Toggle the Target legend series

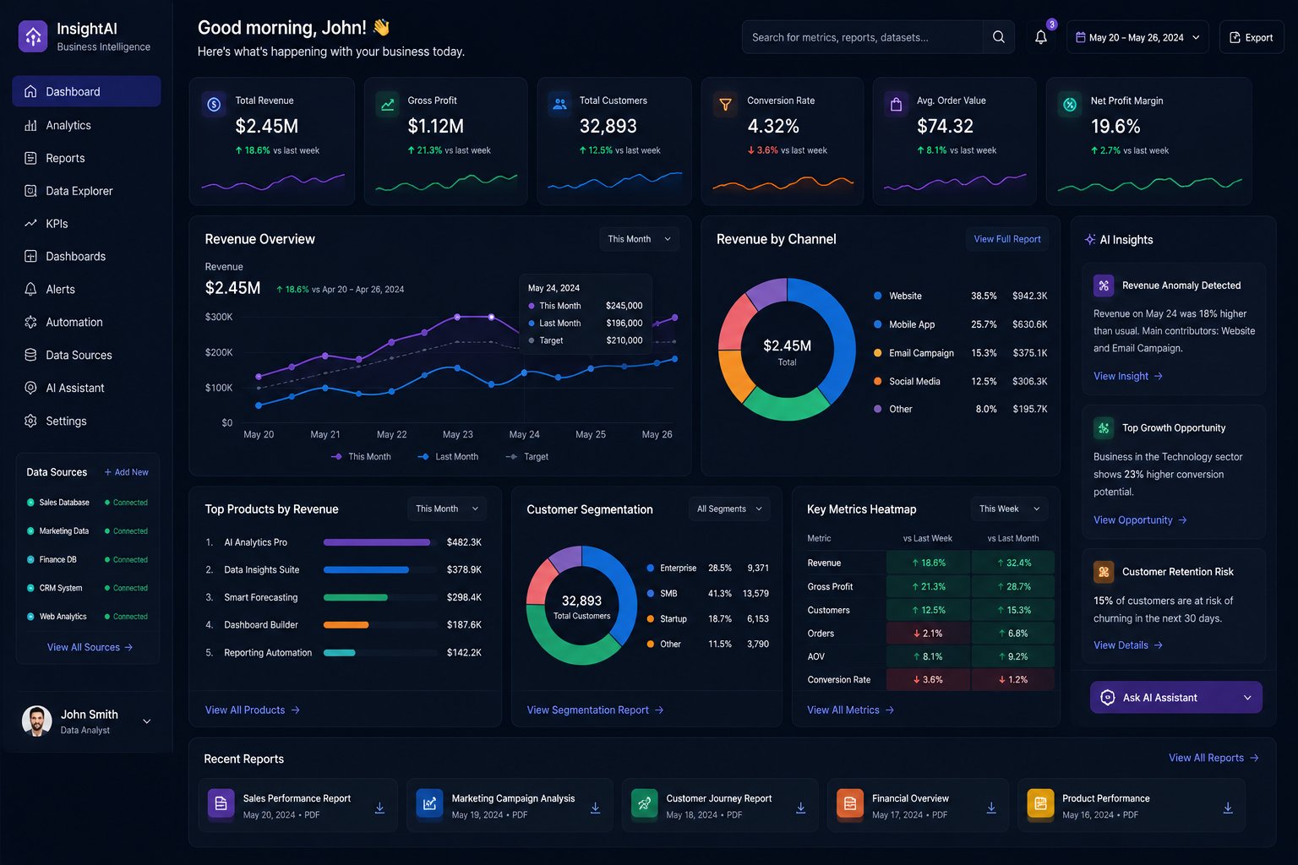pyautogui.click(x=526, y=457)
